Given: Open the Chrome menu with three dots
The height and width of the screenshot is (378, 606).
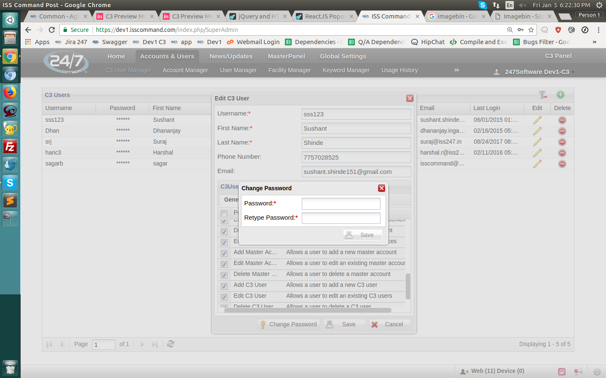Looking at the screenshot, I should click(x=598, y=30).
